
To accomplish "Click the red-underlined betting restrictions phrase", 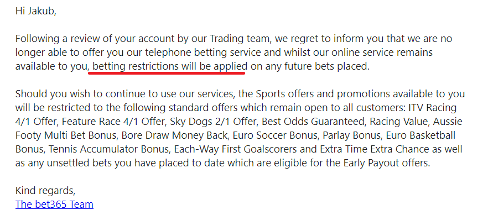I will pyautogui.click(x=170, y=66).
